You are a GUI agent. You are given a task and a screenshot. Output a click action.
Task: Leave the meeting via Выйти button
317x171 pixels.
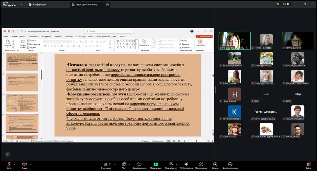pyautogui.click(x=308, y=165)
